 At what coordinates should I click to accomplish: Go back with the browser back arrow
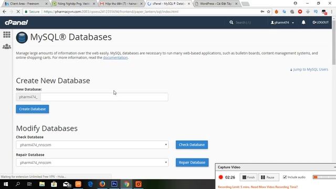coord(5,12)
